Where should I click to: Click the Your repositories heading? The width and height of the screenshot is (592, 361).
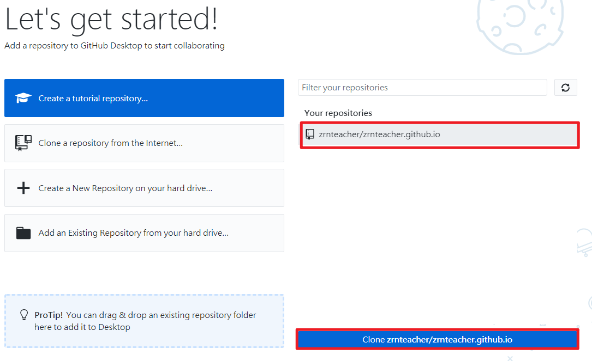[338, 113]
